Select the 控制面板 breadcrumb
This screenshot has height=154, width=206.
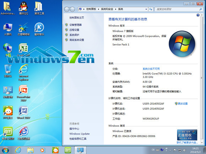coord(91,9)
